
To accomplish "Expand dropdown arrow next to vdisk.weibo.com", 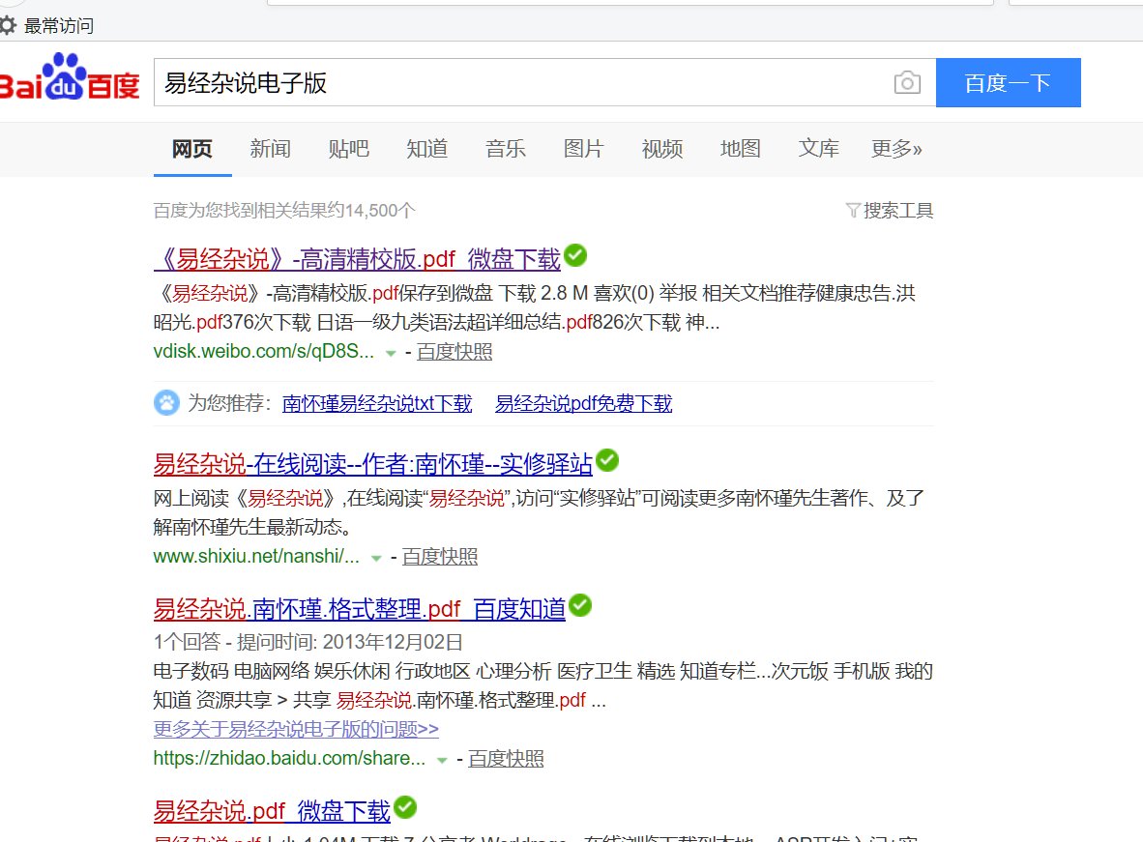I will tap(389, 354).
